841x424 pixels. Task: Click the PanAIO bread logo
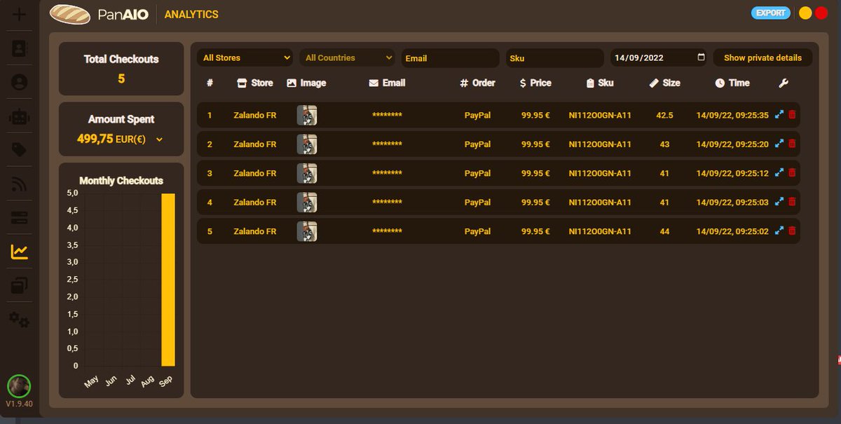tap(71, 14)
